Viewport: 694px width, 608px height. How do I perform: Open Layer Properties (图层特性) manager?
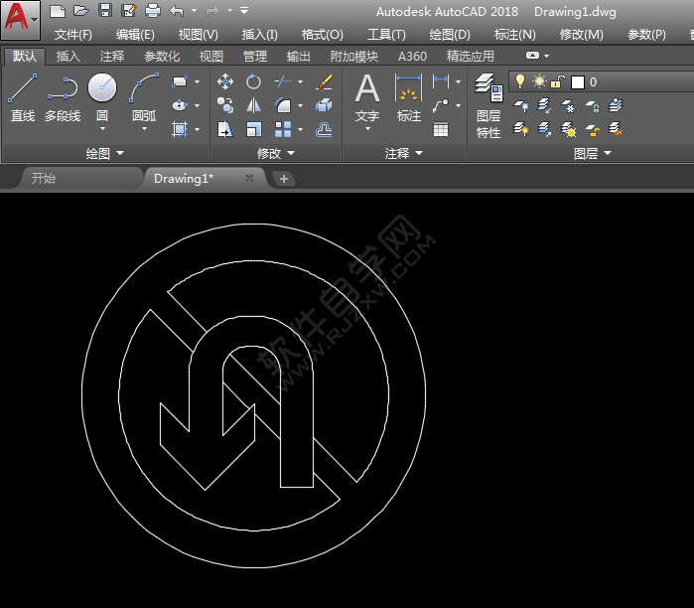point(488,105)
